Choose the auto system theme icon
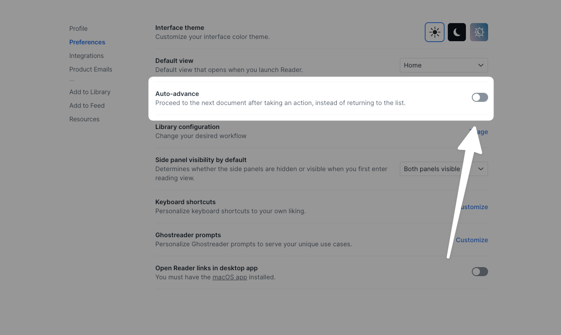561x335 pixels. point(479,32)
